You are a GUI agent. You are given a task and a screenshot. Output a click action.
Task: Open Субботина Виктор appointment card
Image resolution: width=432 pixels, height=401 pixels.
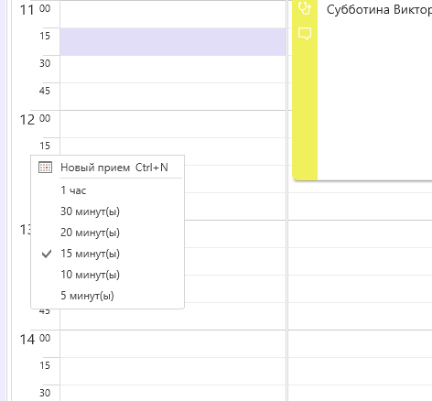pyautogui.click(x=374, y=89)
